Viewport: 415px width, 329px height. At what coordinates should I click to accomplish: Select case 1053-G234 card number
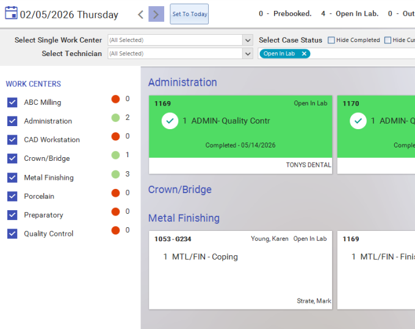(173, 239)
